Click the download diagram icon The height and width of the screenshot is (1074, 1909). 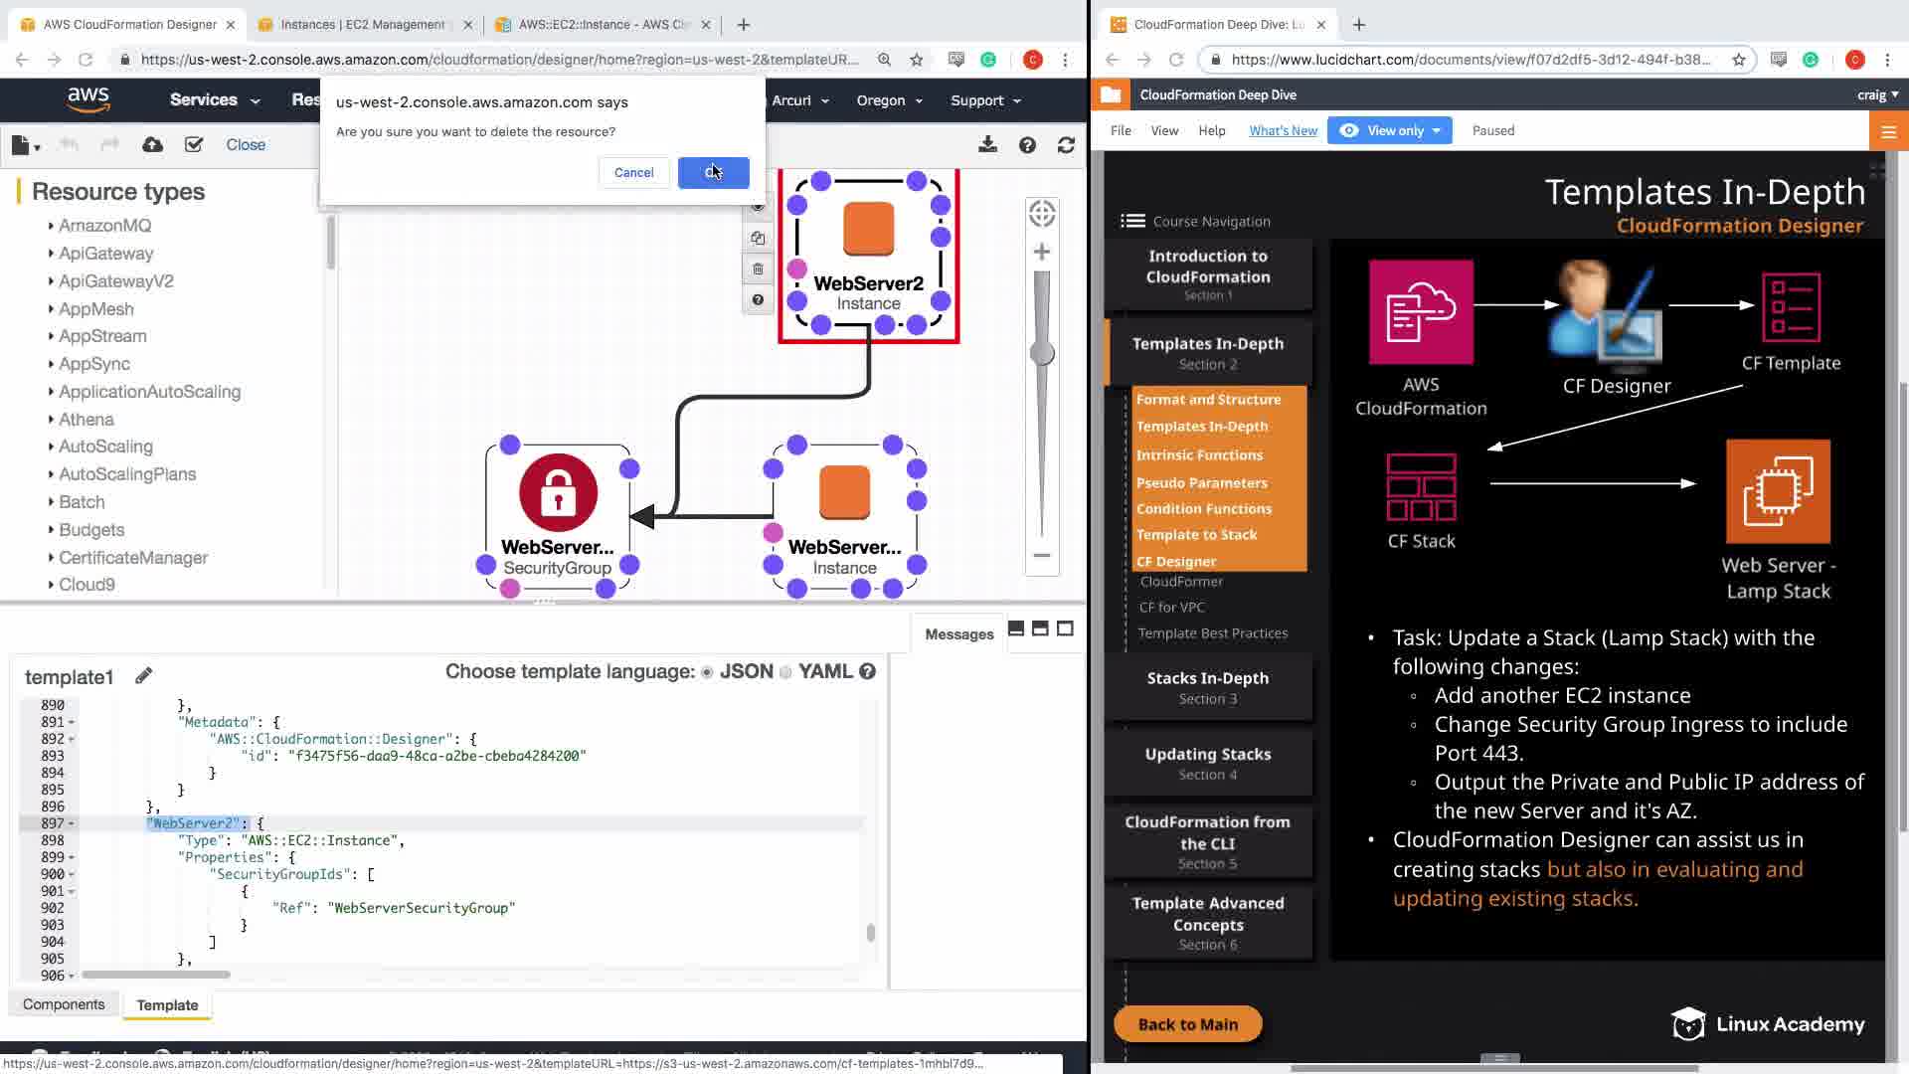987,145
